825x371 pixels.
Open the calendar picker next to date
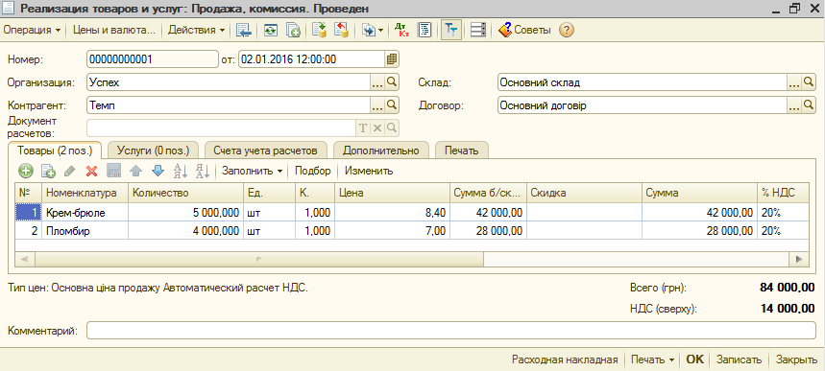coord(392,59)
